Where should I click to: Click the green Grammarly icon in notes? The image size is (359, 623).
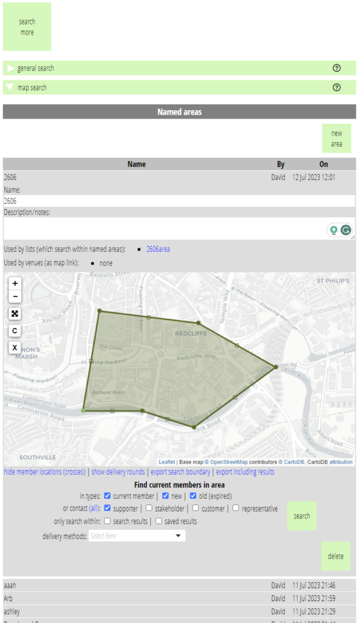[x=346, y=230]
